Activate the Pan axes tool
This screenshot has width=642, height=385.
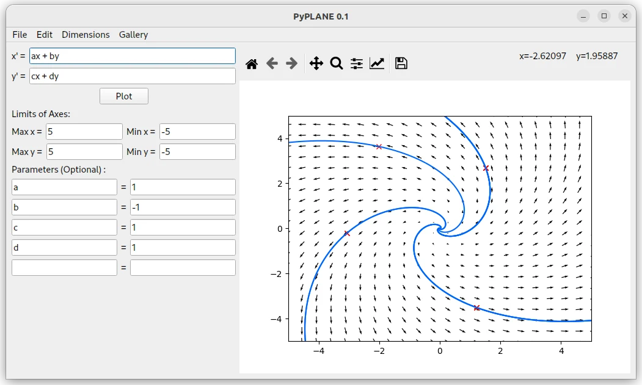(x=316, y=63)
